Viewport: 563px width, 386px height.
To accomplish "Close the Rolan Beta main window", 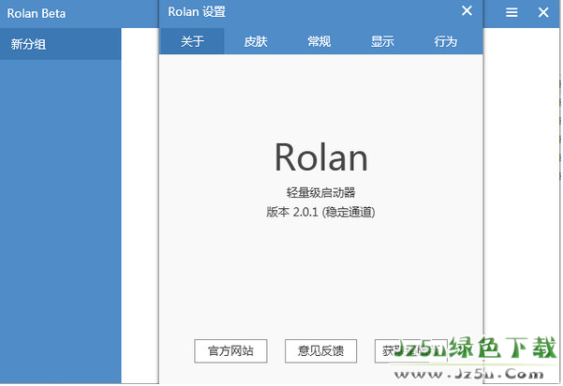I will coord(543,12).
